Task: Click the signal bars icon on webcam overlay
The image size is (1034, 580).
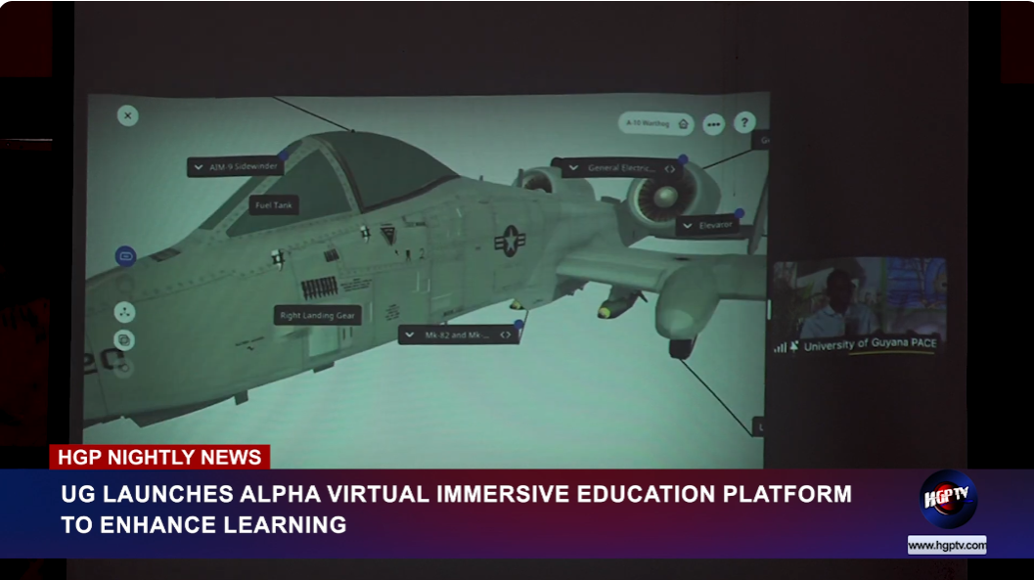Action: point(783,345)
